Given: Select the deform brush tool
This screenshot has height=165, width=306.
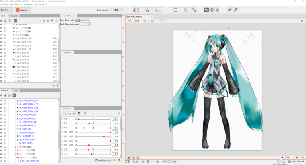Looking at the screenshot, I should (x=230, y=10).
